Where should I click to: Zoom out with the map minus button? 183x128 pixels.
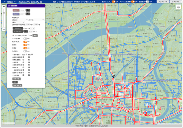[x=4, y=29]
